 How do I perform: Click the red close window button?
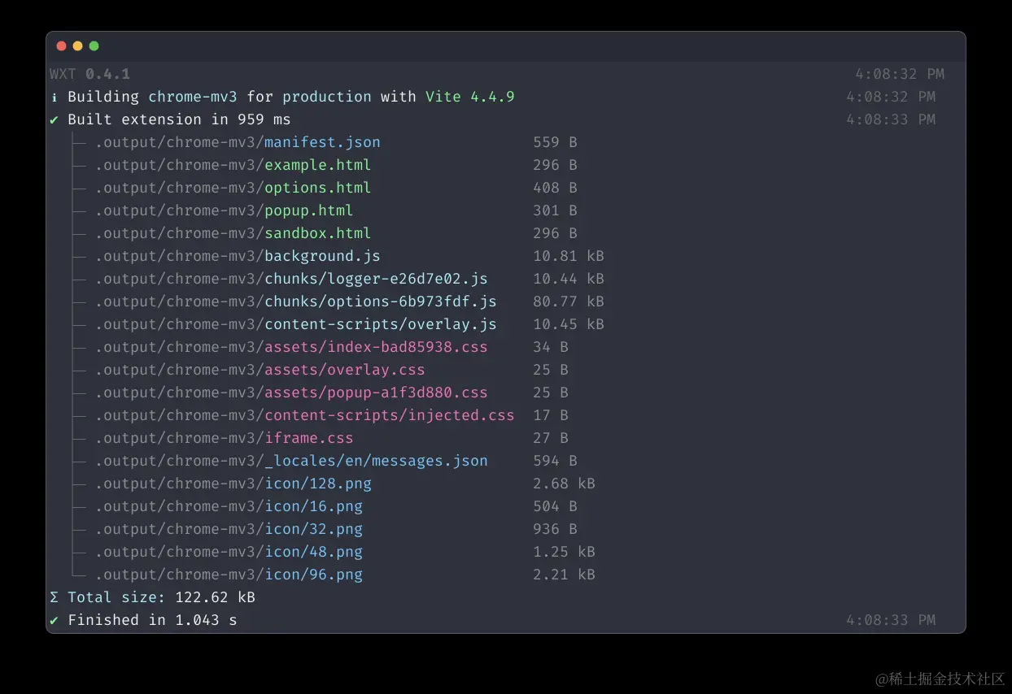(62, 46)
